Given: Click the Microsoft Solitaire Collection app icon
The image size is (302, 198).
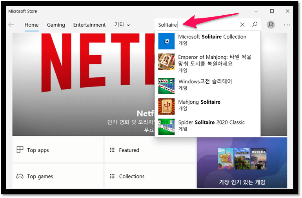Looking at the screenshot, I should click(x=166, y=41).
